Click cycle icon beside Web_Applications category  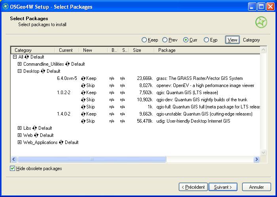click(x=61, y=142)
